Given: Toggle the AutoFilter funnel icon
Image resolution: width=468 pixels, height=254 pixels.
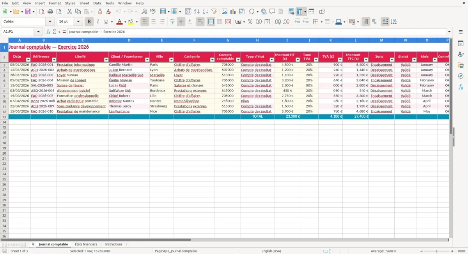Looking at the screenshot, I should pyautogui.click(x=214, y=12).
